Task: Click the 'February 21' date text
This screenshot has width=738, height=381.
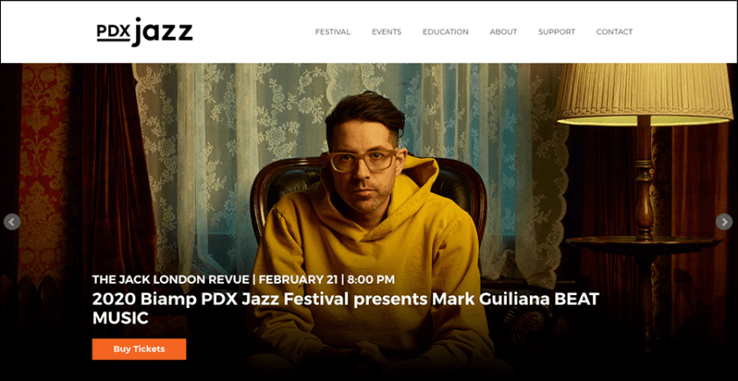Action: pyautogui.click(x=298, y=279)
